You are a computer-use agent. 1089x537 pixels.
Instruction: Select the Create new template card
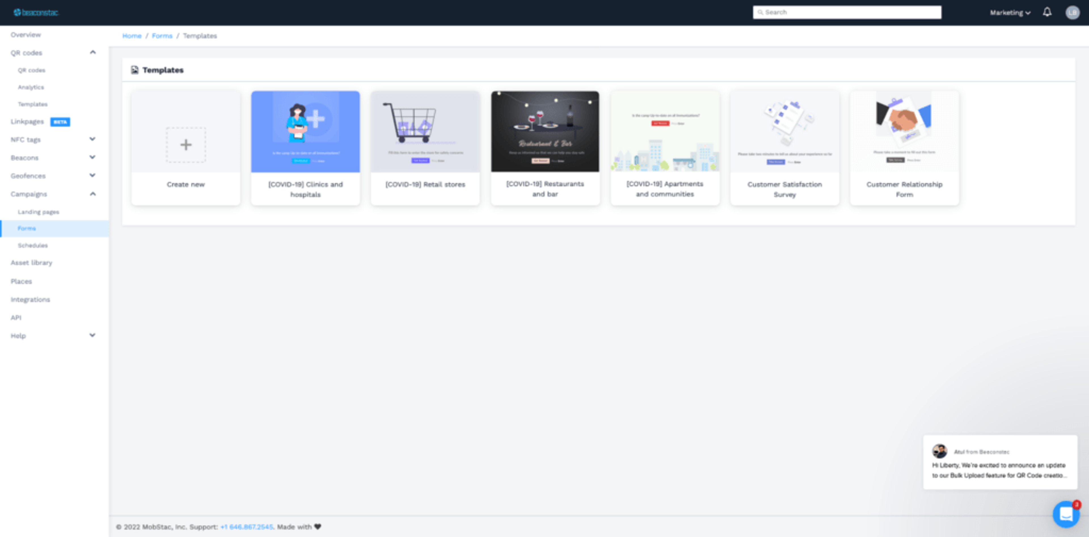point(185,148)
